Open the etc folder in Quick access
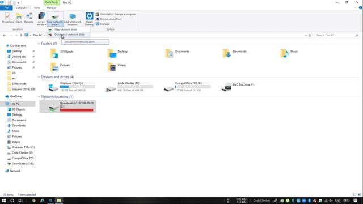This screenshot has height=204, width=363. [x=14, y=78]
